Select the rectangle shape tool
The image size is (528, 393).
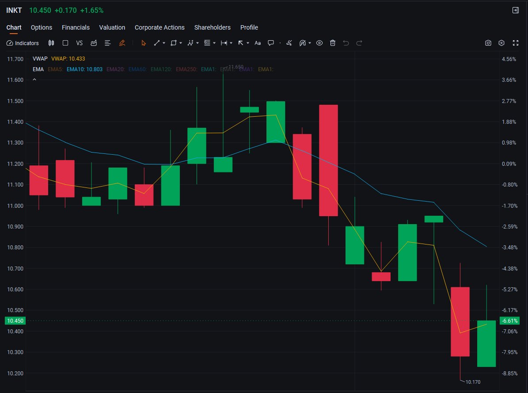pyautogui.click(x=173, y=43)
